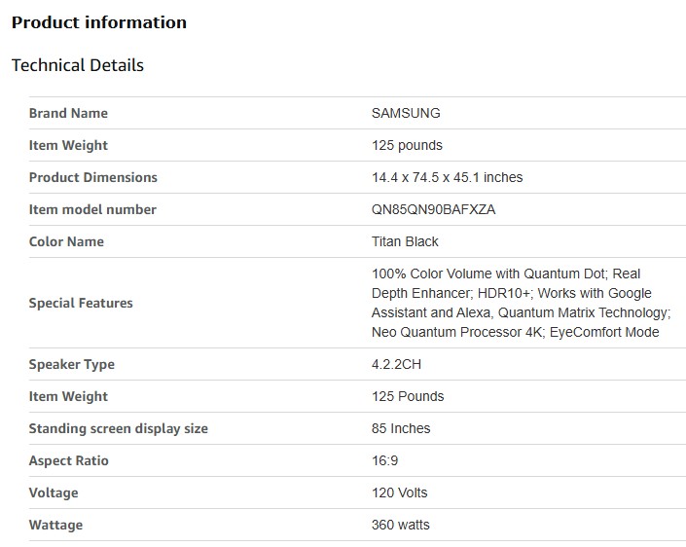
Task: Select the Titan Black color value
Action: click(405, 241)
